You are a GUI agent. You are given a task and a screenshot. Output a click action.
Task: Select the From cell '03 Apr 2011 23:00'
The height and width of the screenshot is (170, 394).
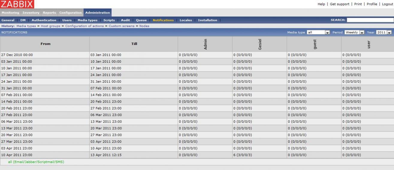click(45, 148)
